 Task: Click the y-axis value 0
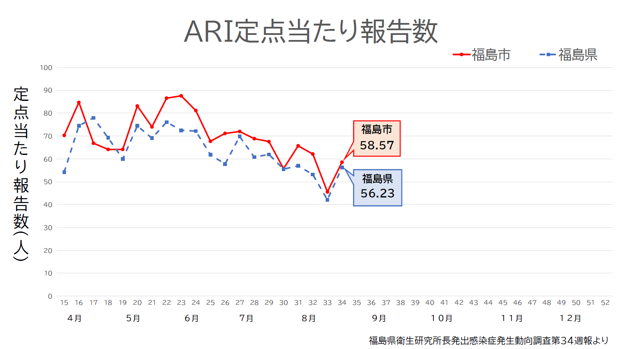pyautogui.click(x=50, y=296)
